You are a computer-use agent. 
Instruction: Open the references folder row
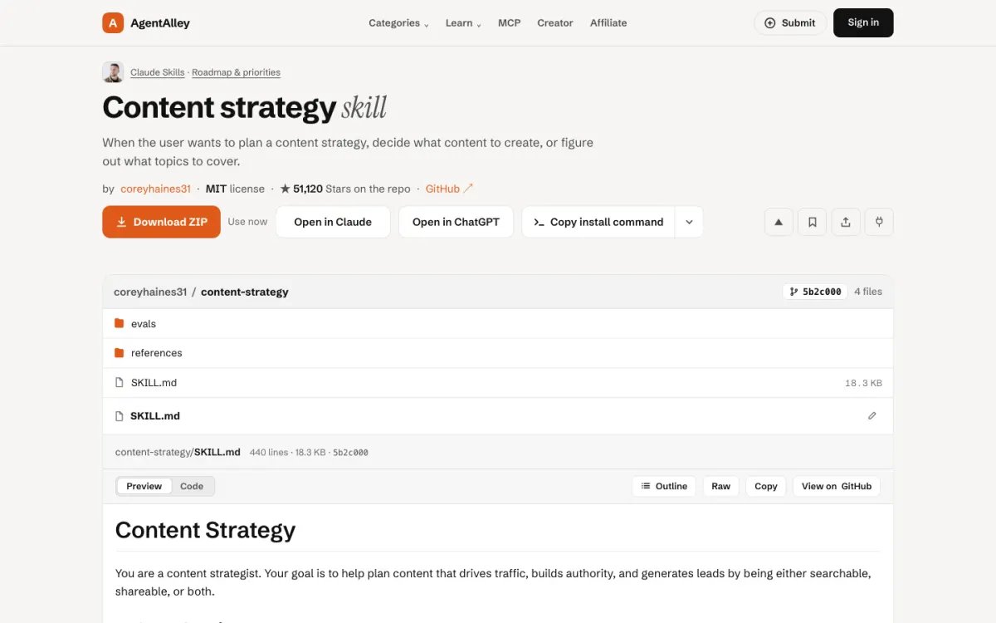(x=498, y=352)
